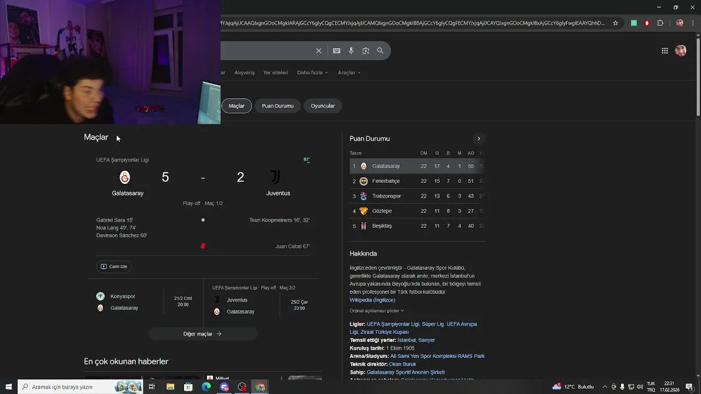Expand the Daha fazla dropdown
The width and height of the screenshot is (701, 394).
[x=312, y=73]
